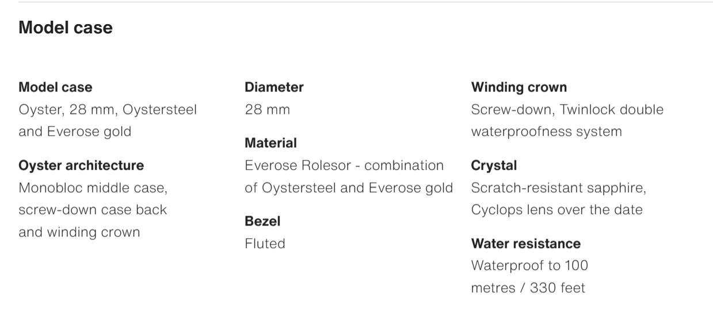Click the bold 'Model case' specification label
Screen dimensions: 713x313
tap(55, 87)
